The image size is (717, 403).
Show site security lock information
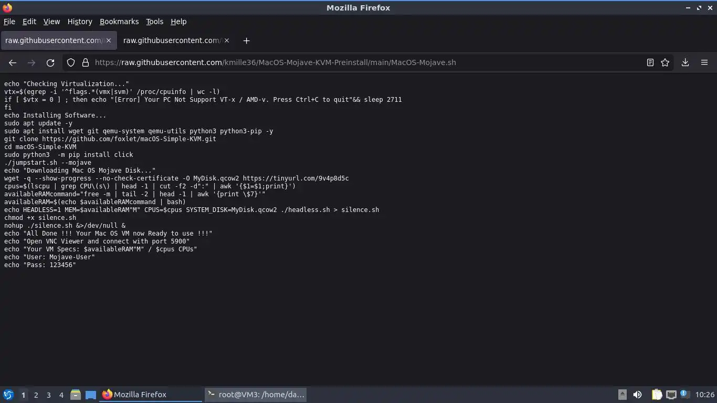coord(85,62)
